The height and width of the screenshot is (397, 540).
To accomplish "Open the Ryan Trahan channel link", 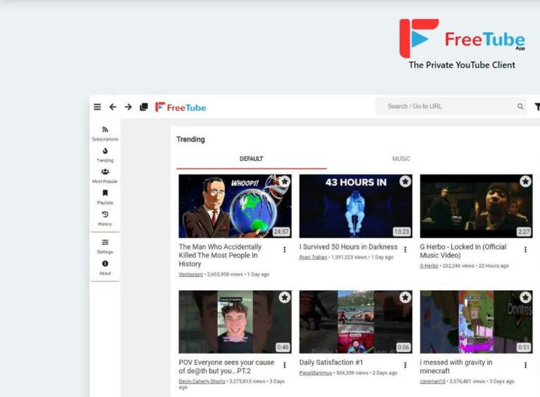I will 313,257.
